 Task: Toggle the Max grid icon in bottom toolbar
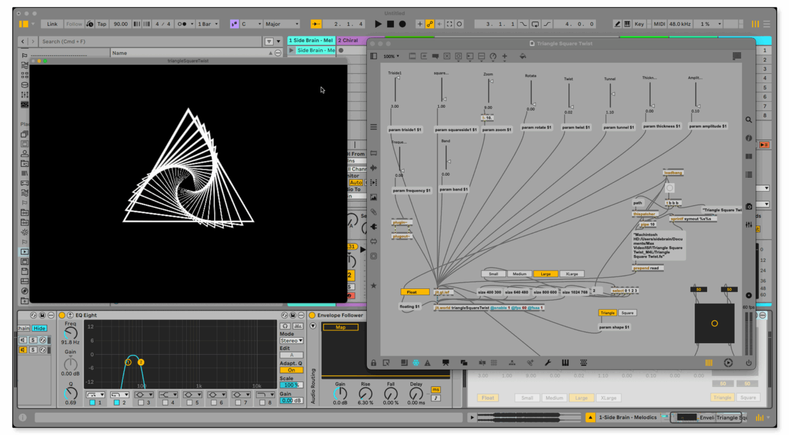pos(494,363)
